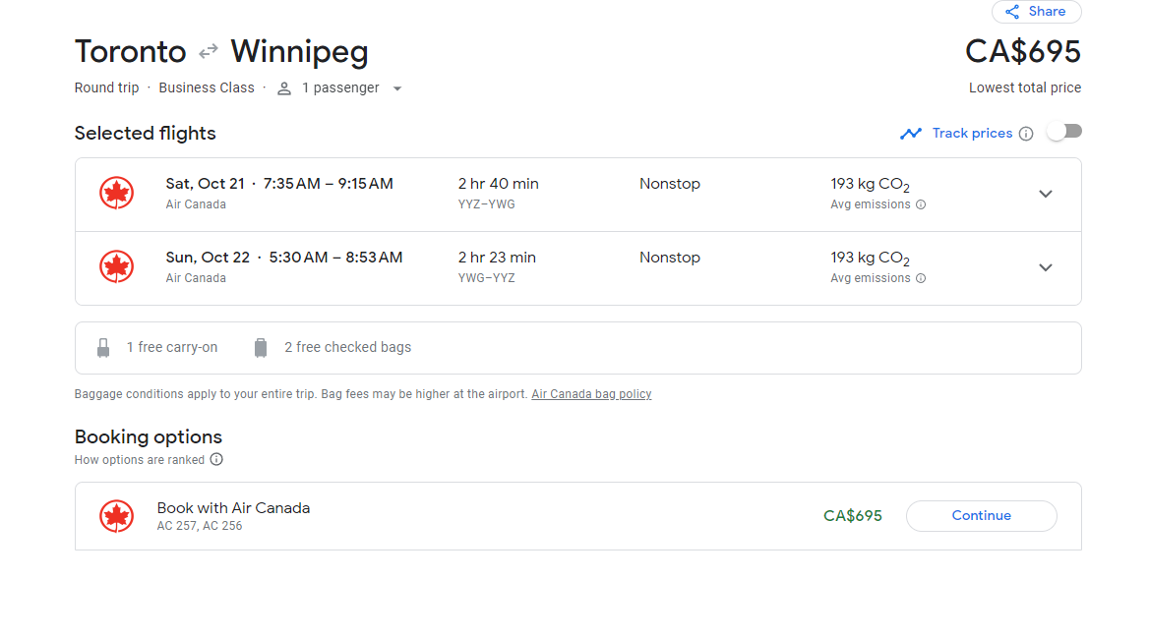Expand the Sun, Oct 22 flight details
The image size is (1149, 637).
point(1046,267)
